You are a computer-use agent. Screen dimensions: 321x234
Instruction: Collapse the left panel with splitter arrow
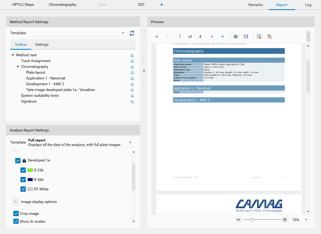pos(144,71)
